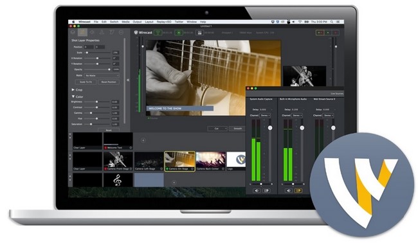Start recording with the green record button
Screen dimensions: 418x243
click(179, 33)
